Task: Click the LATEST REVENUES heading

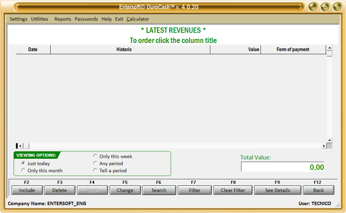Action: pos(173,30)
